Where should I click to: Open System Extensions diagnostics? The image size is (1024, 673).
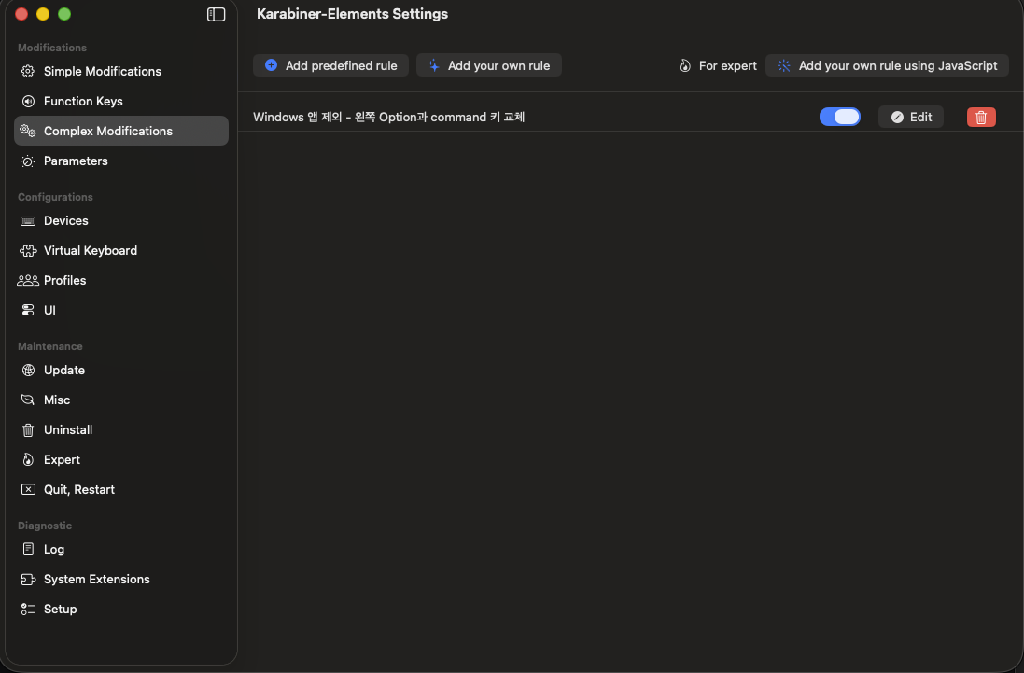tap(120, 579)
